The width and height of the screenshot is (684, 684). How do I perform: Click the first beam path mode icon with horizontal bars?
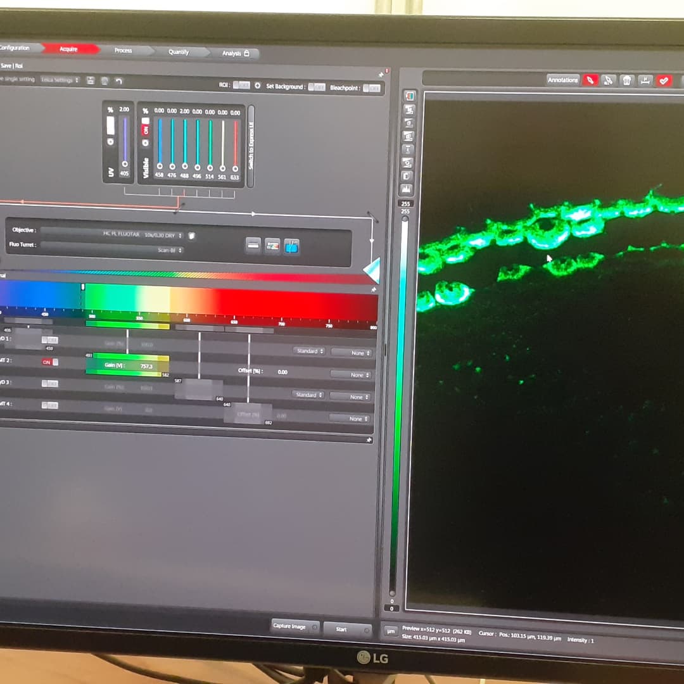point(253,245)
